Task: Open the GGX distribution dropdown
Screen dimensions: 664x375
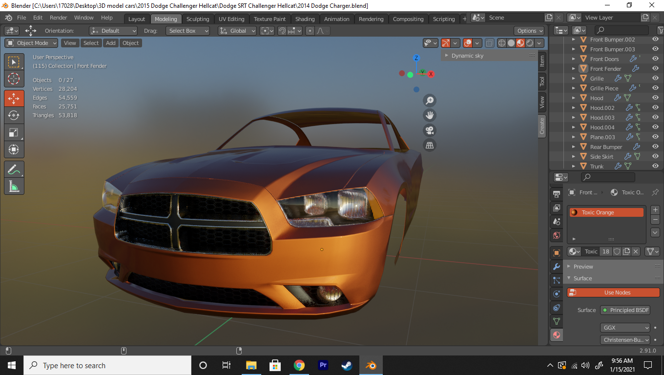Action: click(x=625, y=328)
